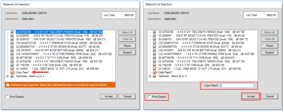Select Color Paint? row in right dialog
Image resolution: width=284 pixels, height=112 pixels.
click(165, 72)
